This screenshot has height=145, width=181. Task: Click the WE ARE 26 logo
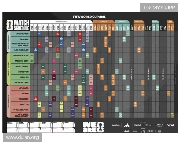[x=93, y=127]
